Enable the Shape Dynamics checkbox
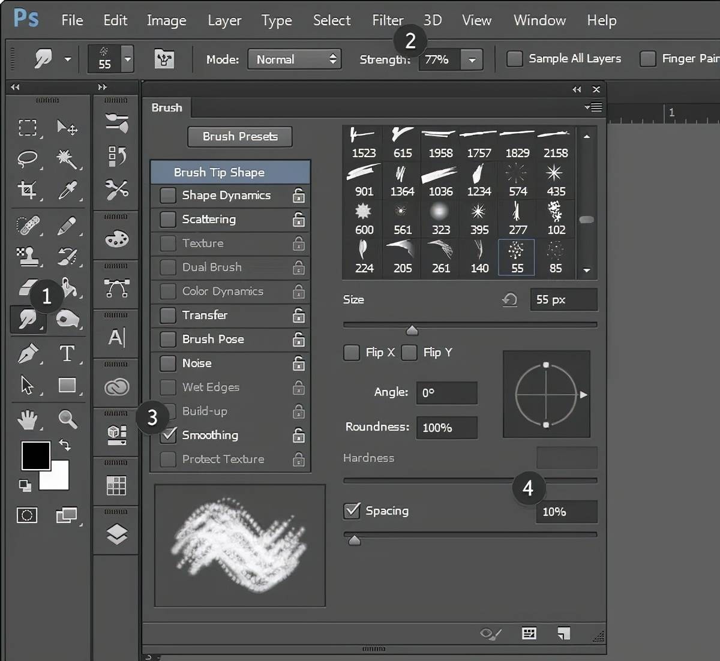The width and height of the screenshot is (720, 661). pyautogui.click(x=168, y=196)
